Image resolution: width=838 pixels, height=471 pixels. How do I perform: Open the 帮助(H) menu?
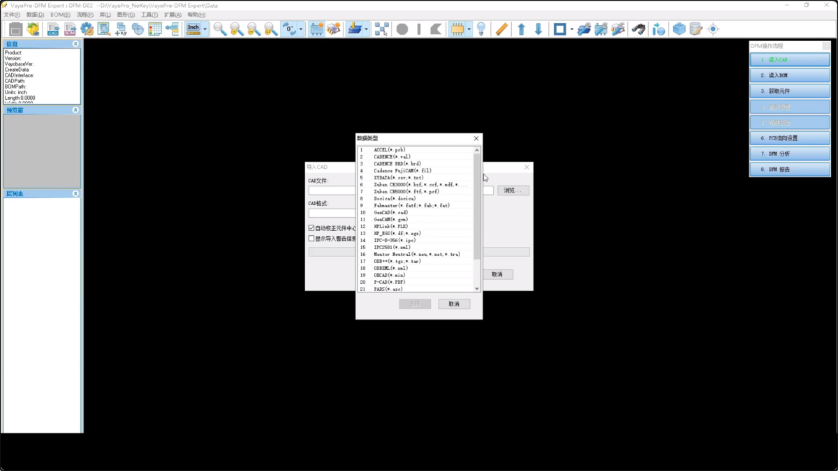[196, 15]
